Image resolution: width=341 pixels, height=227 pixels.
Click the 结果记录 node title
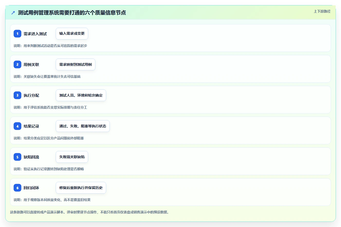click(31, 126)
